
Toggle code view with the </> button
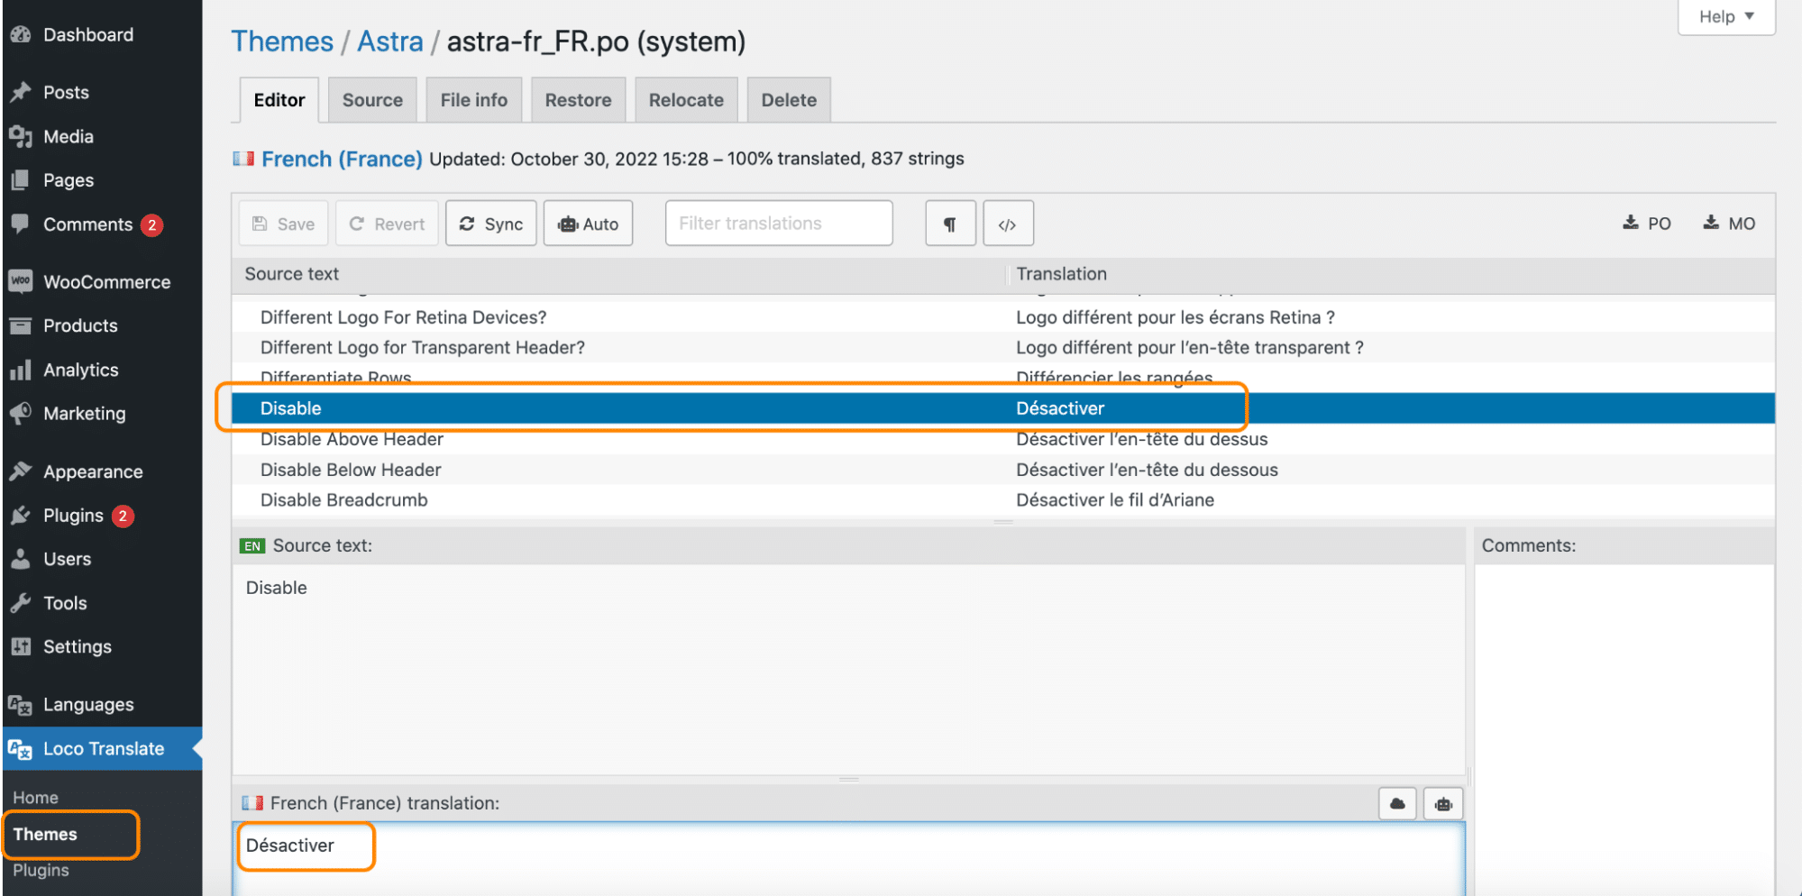click(1007, 223)
